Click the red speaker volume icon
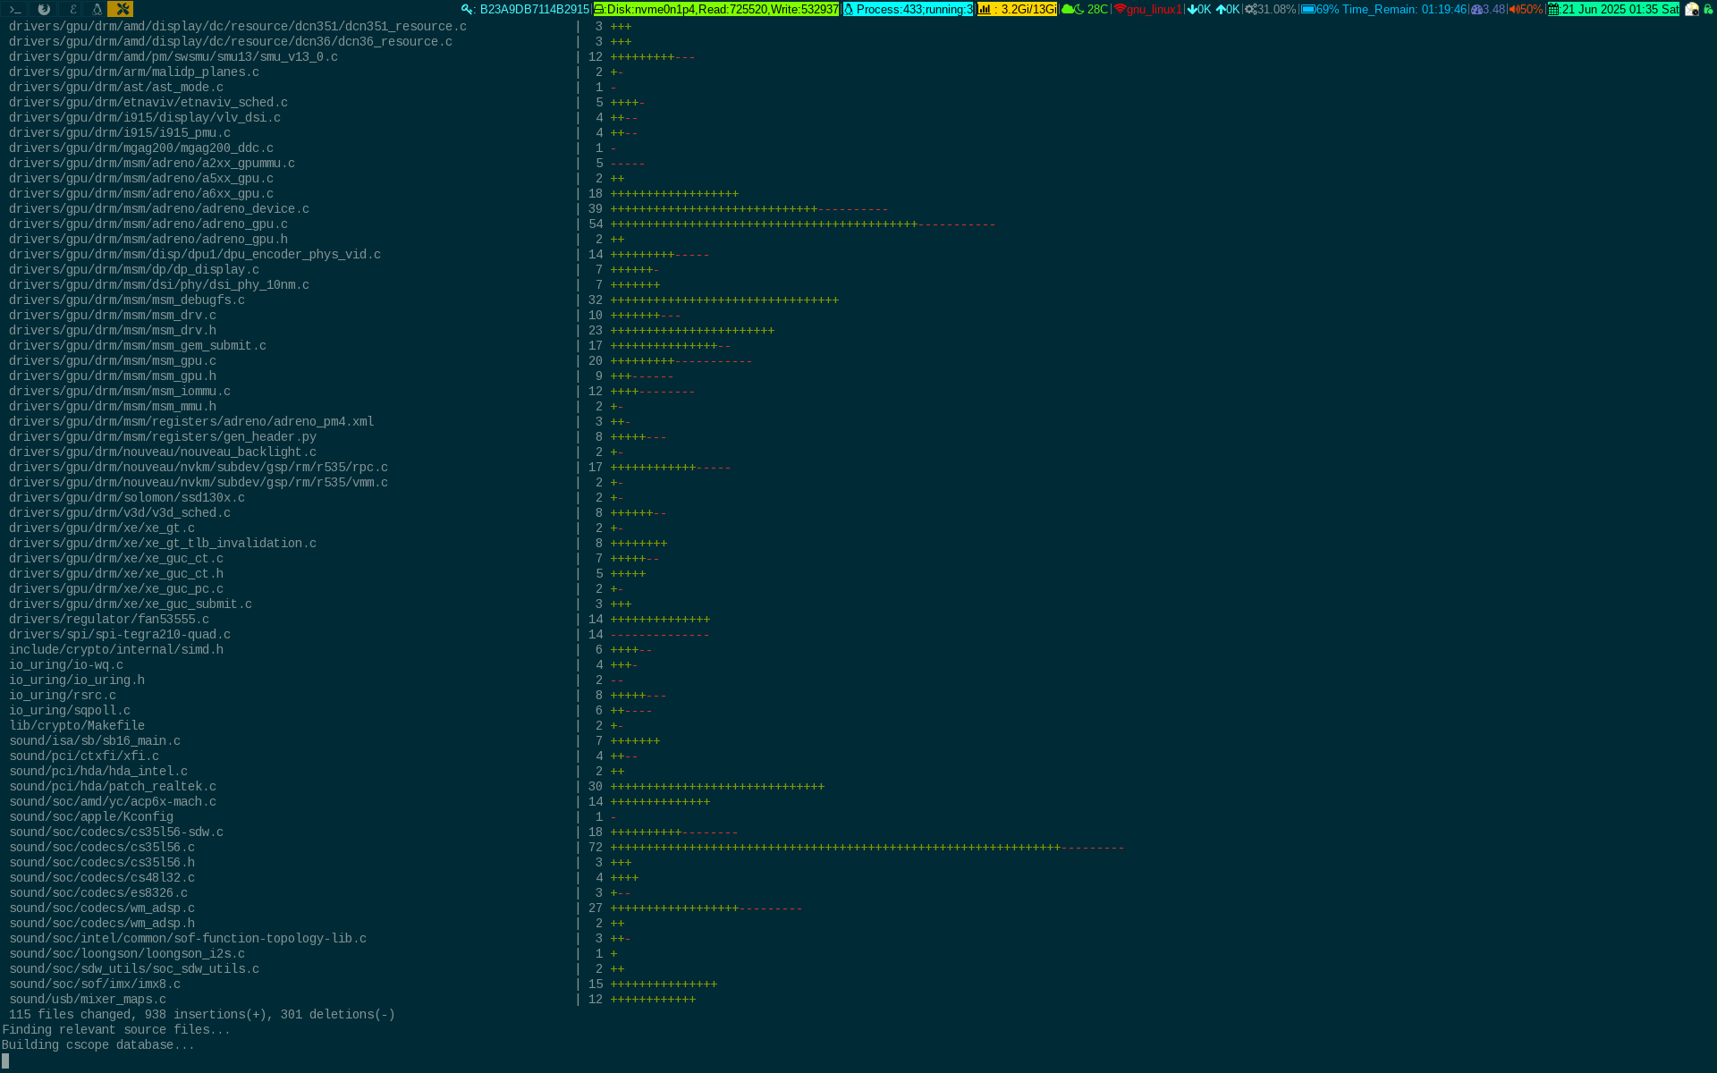 1514,9
